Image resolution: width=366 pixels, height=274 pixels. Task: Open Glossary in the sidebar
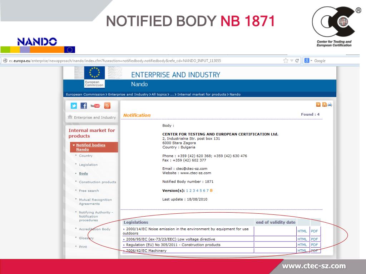(86, 238)
